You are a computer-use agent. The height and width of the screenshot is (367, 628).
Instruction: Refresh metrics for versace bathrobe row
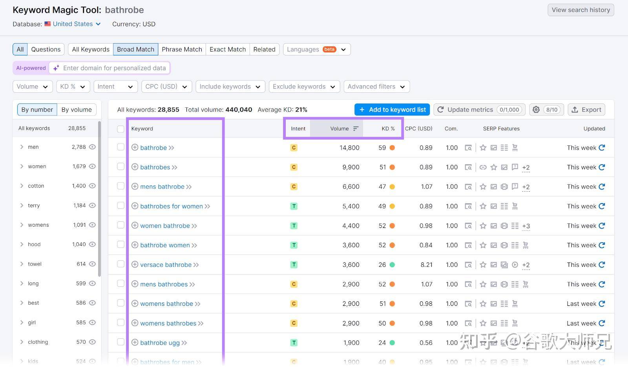pyautogui.click(x=602, y=264)
